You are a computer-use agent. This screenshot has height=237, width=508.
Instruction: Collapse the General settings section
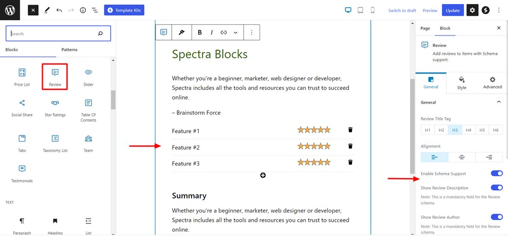[x=499, y=103]
